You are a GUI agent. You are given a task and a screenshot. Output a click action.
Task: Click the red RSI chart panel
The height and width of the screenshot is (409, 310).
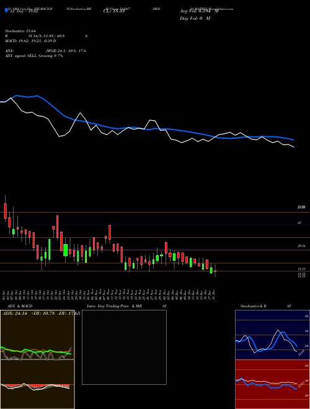pos(272,384)
